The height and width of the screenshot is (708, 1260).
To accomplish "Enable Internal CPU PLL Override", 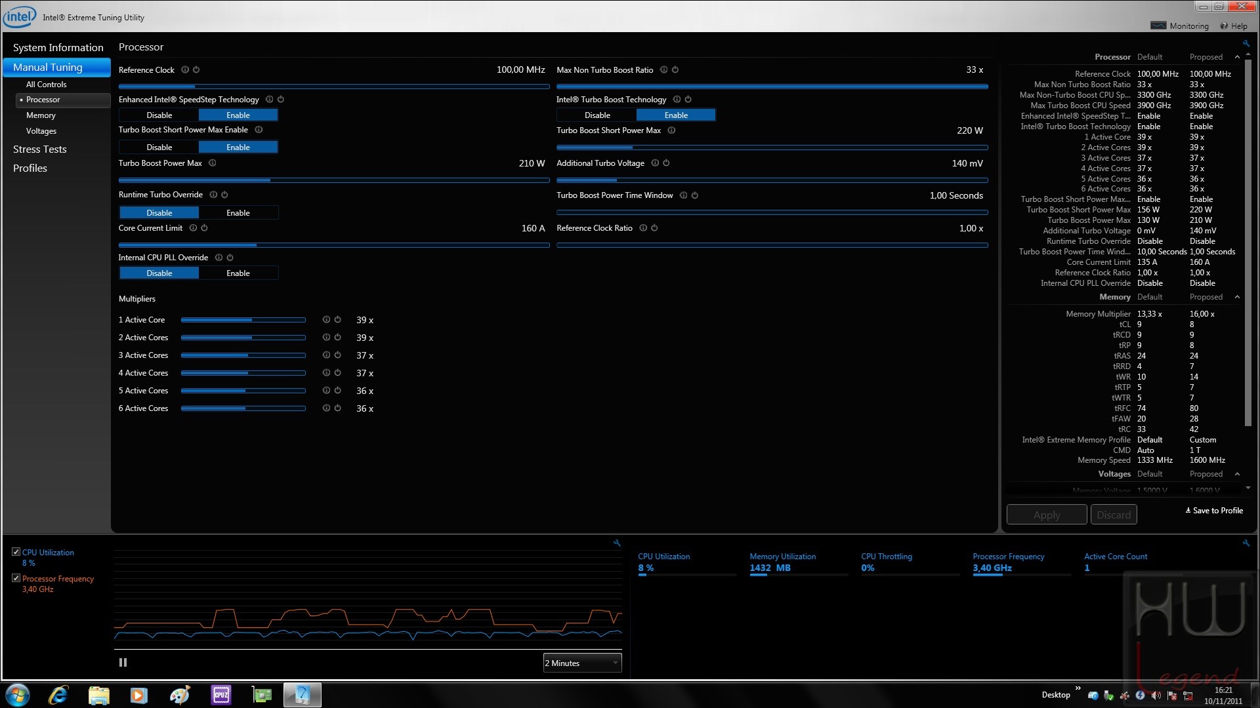I will click(238, 273).
